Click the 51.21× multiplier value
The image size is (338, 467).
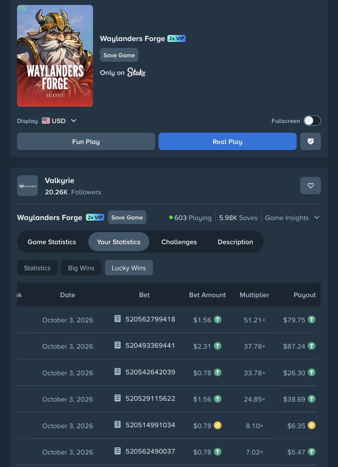254,320
